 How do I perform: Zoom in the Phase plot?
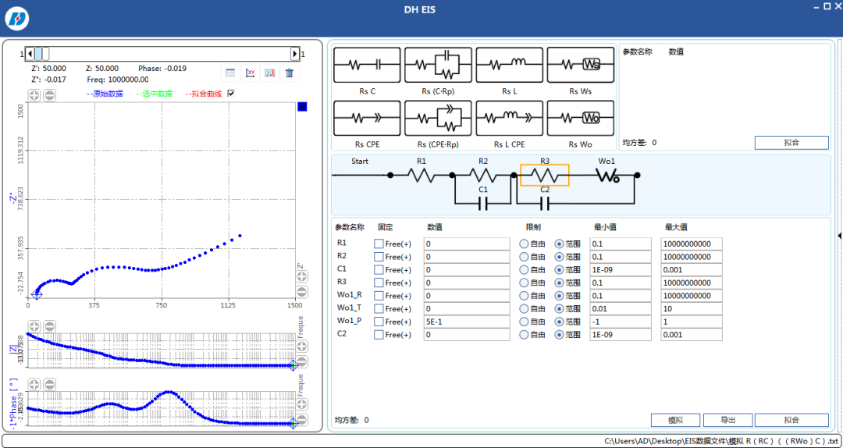34,385
